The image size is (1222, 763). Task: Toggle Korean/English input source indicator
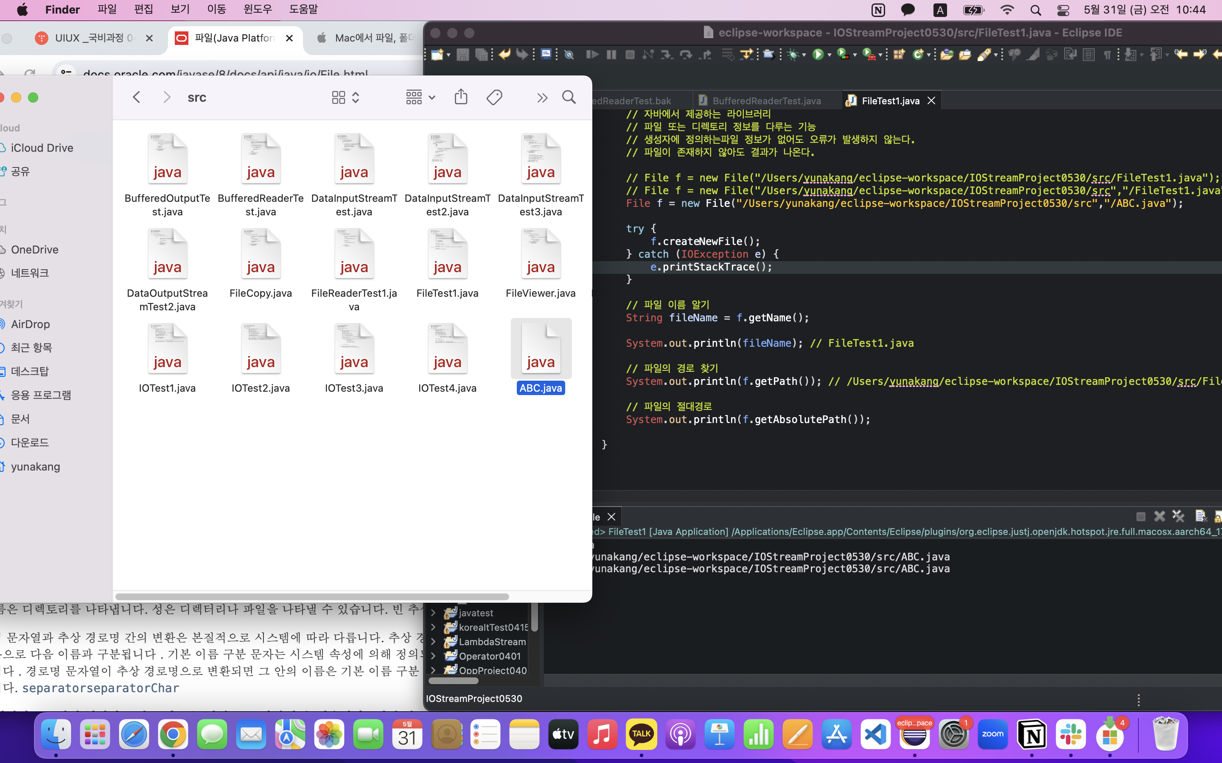click(940, 10)
